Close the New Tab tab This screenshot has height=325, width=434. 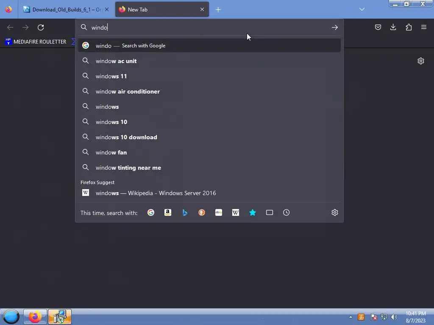click(202, 9)
